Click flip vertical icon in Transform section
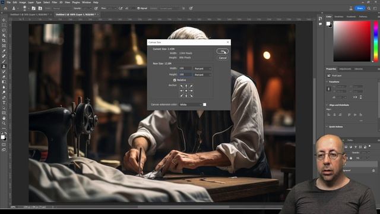 tap(360, 97)
